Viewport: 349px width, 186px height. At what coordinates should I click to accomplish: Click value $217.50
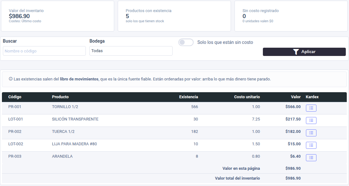tap(293, 119)
